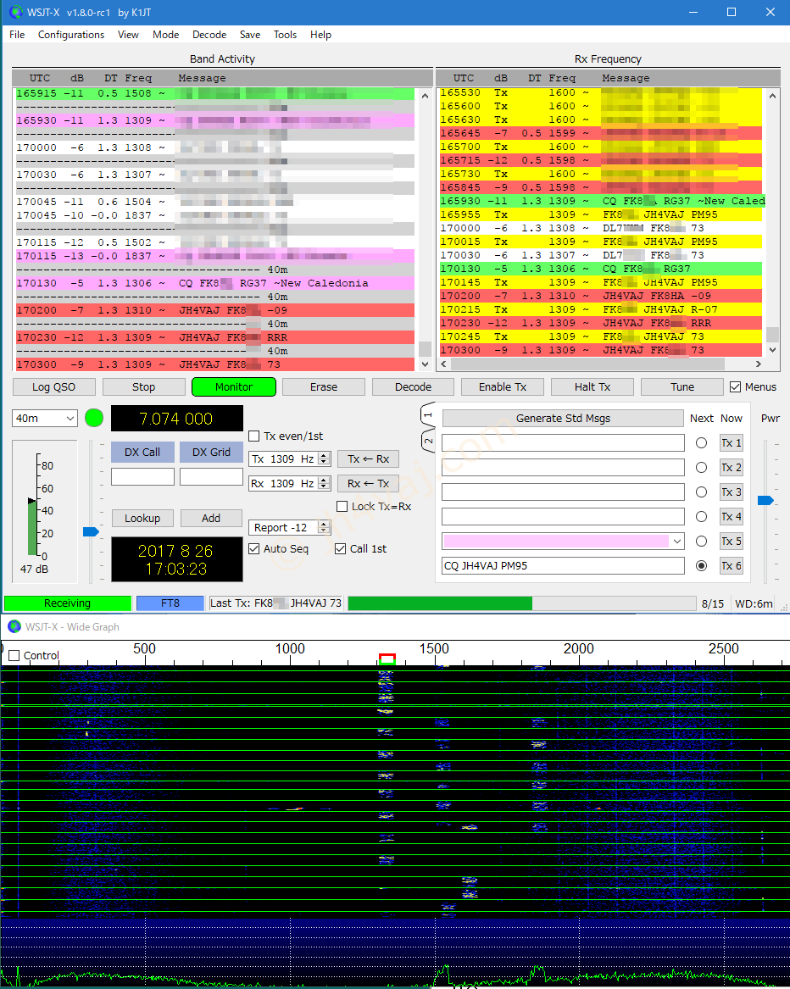Select the Next radio button for Tx 2
The width and height of the screenshot is (790, 989).
tap(701, 467)
